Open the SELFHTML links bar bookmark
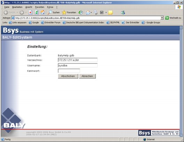Screen dimensions: 184x142 pyautogui.click(x=113, y=23)
